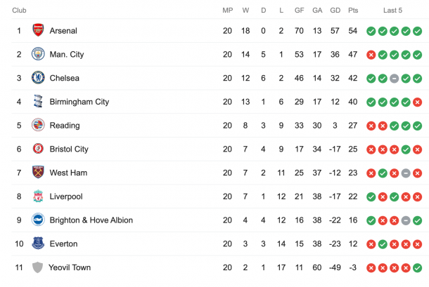Image resolution: width=429 pixels, height=287 pixels.
Task: Click Chelsea's grey draw result icon
Action: [394, 79]
